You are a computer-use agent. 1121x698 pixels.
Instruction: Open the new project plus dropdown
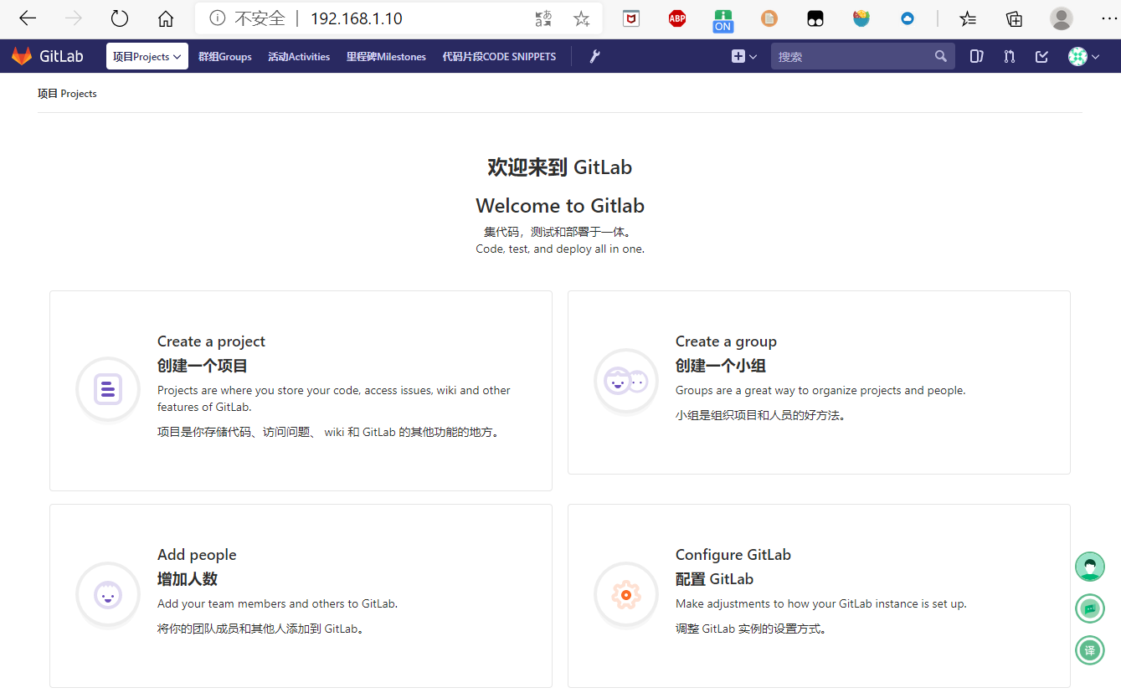click(x=743, y=56)
